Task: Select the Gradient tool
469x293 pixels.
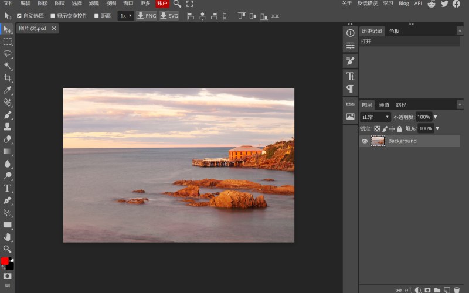Action: 7,151
